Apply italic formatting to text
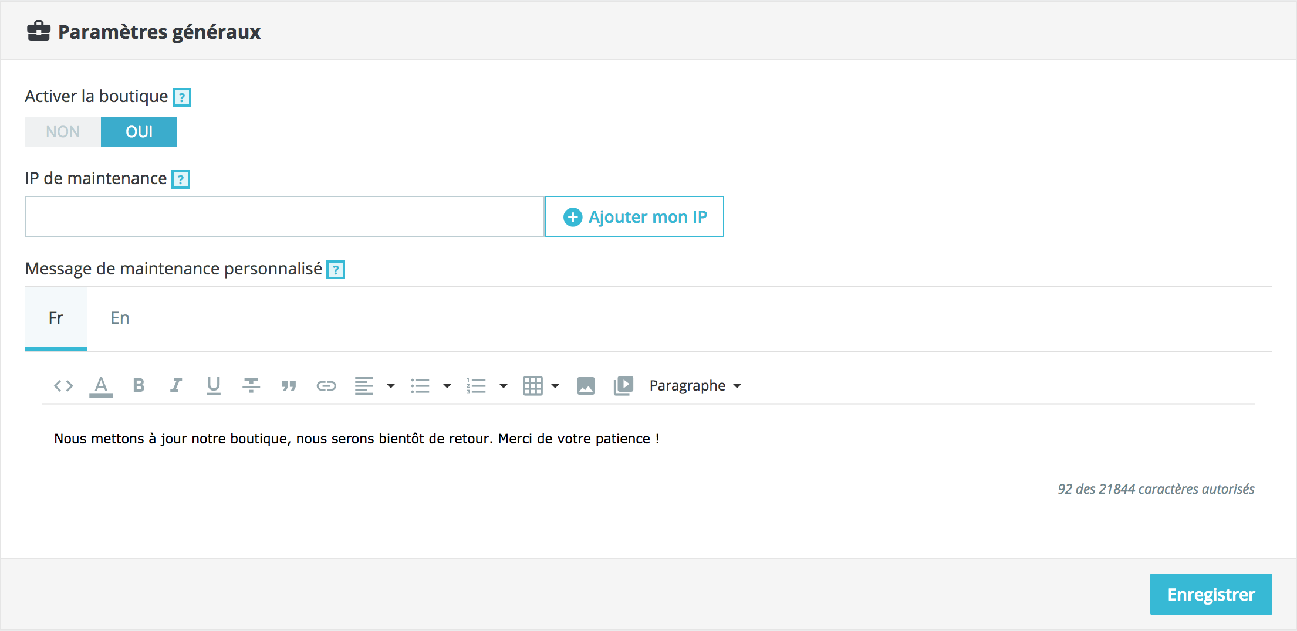Image resolution: width=1297 pixels, height=631 pixels. pos(176,385)
